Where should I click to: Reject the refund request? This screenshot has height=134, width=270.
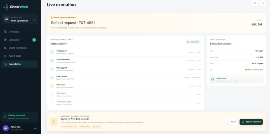coord(233,122)
